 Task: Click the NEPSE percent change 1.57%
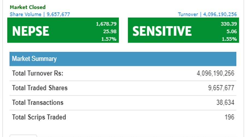click(110, 39)
